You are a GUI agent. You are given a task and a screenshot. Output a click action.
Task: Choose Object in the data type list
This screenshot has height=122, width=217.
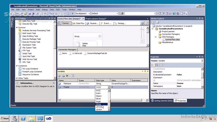point(101,96)
